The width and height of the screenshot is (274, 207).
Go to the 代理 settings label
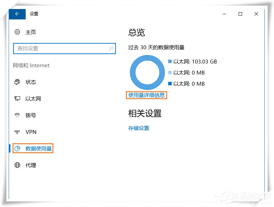pyautogui.click(x=31, y=165)
